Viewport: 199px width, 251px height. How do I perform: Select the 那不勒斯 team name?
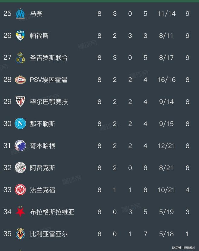tap(43, 124)
